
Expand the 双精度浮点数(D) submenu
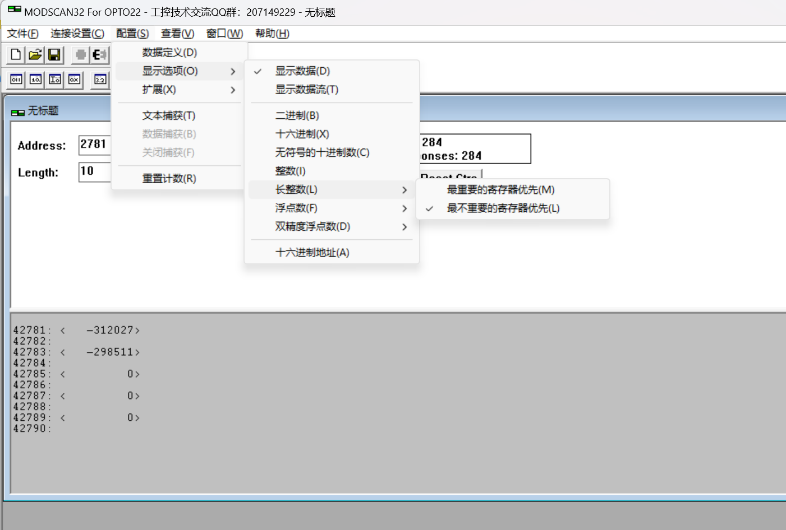332,226
